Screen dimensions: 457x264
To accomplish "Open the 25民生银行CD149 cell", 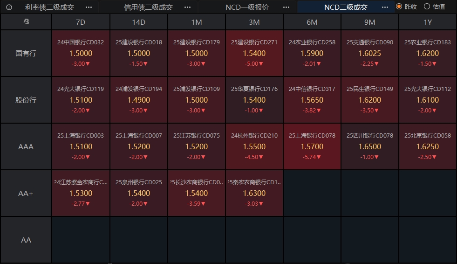I will (369, 100).
